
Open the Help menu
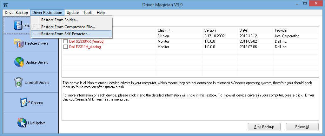coord(101,13)
